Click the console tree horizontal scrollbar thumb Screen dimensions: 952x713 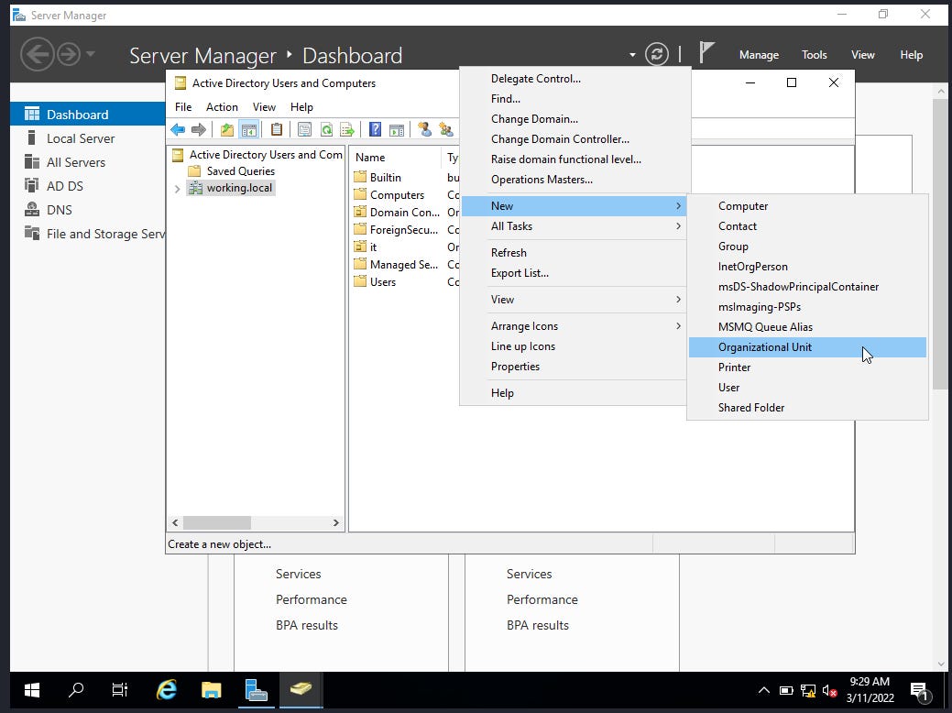(x=217, y=523)
